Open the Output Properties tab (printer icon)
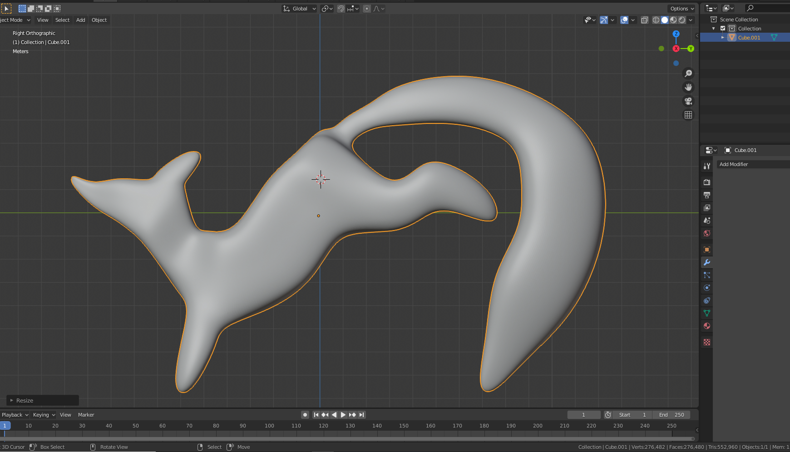 tap(706, 195)
